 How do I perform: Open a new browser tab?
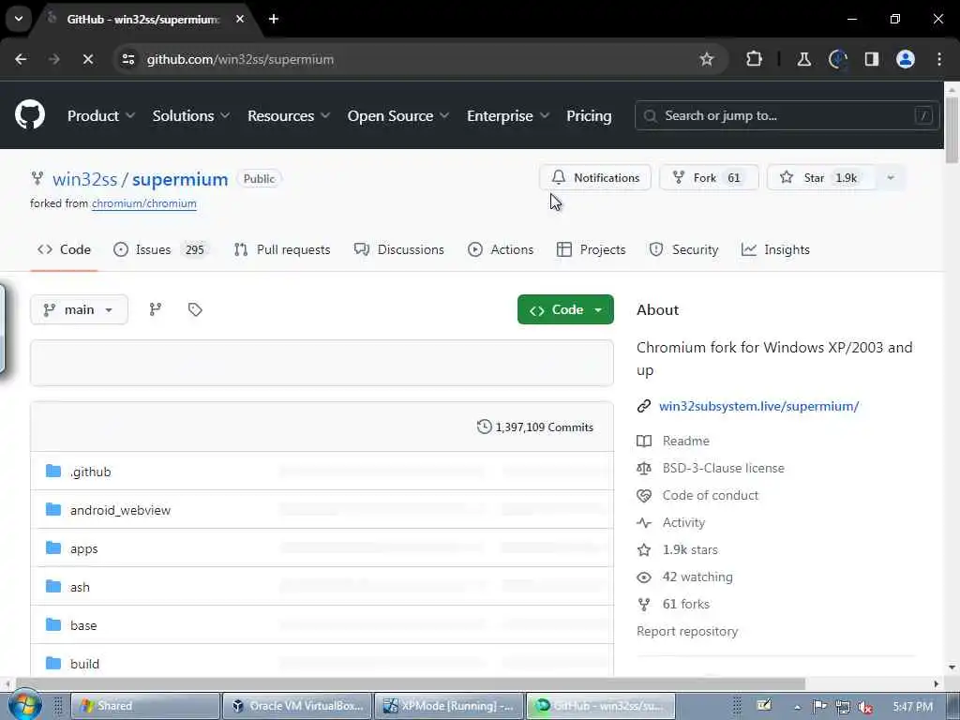point(274,19)
